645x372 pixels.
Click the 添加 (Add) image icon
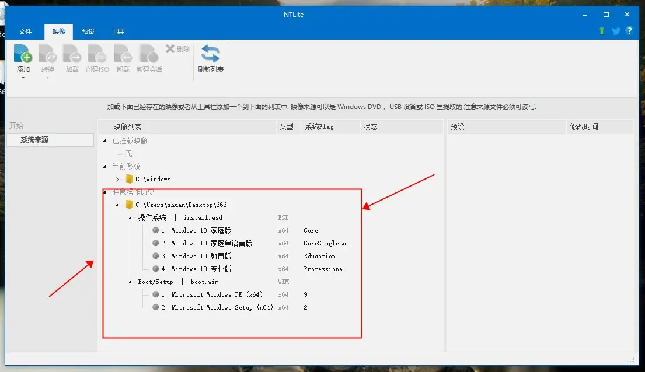(23, 54)
